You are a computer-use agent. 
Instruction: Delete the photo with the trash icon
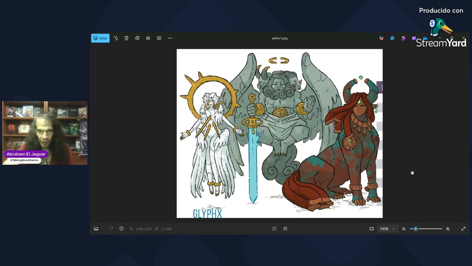(126, 38)
